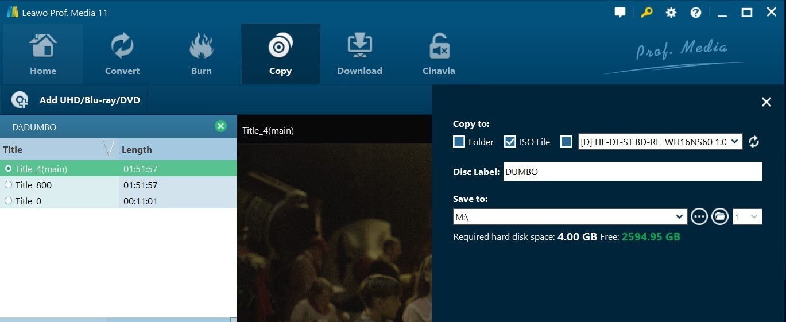Open the Home tab
The width and height of the screenshot is (786, 322).
43,55
